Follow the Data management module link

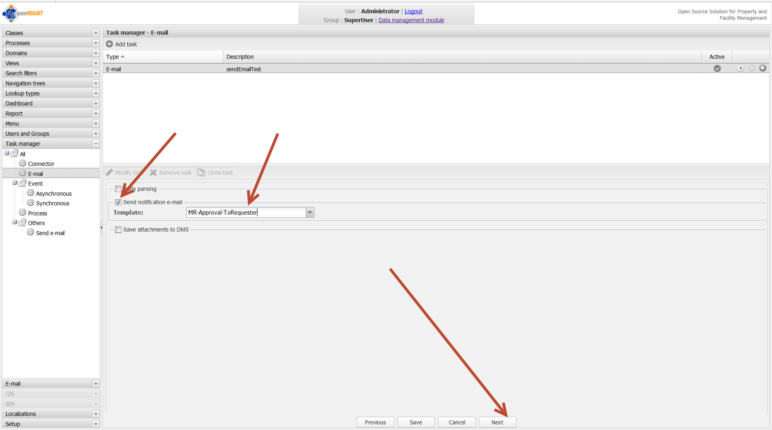click(411, 20)
